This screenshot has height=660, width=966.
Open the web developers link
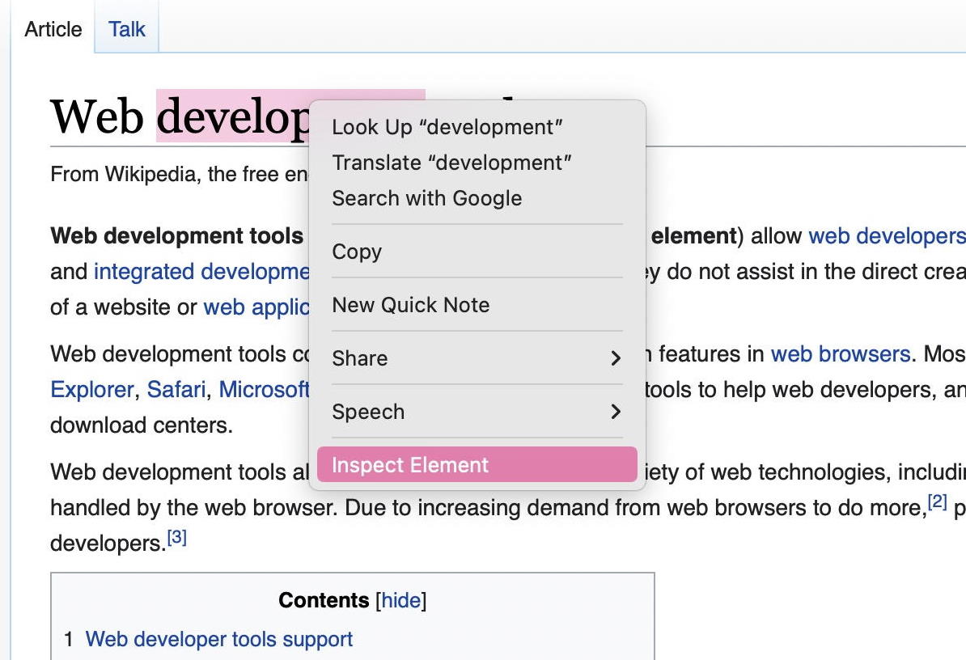tap(888, 236)
